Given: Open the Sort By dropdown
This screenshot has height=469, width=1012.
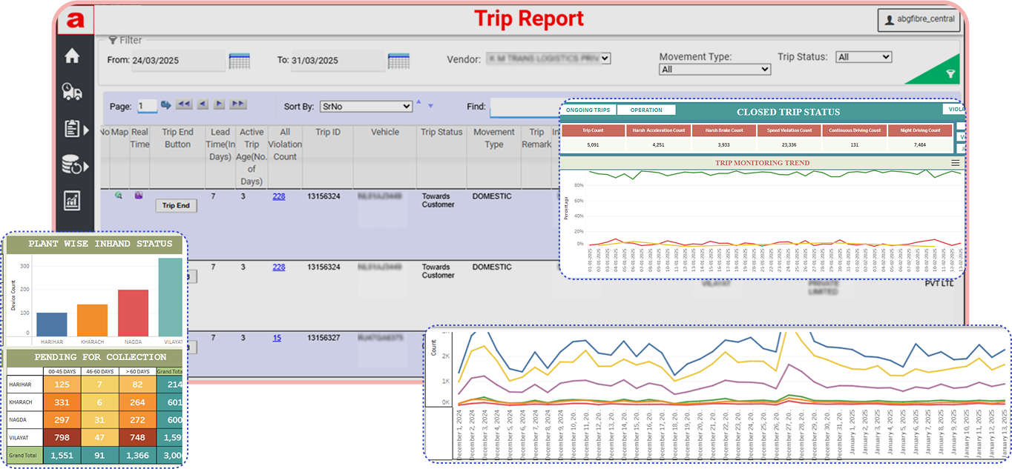Looking at the screenshot, I should coord(366,107).
